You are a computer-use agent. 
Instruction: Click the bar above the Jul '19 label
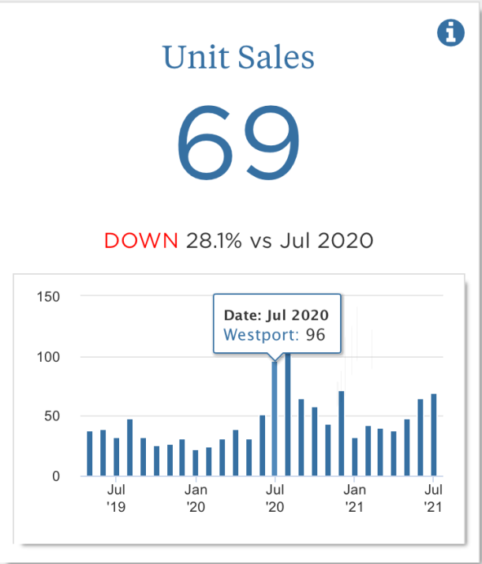pyautogui.click(x=117, y=457)
